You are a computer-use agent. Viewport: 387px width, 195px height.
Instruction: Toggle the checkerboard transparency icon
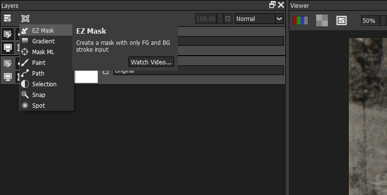[322, 20]
